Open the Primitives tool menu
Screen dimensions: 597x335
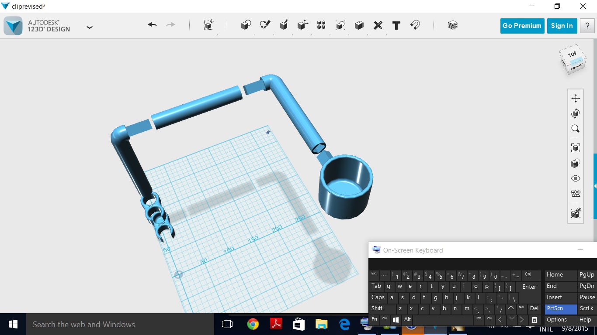tap(246, 25)
